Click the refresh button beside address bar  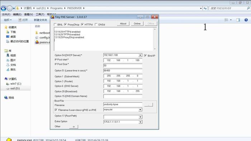click(205, 8)
